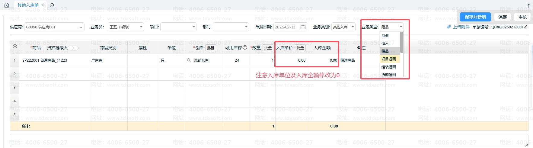Screen dimensions: 533x148
Task: Click the 保存 button
Action: [x=503, y=17]
